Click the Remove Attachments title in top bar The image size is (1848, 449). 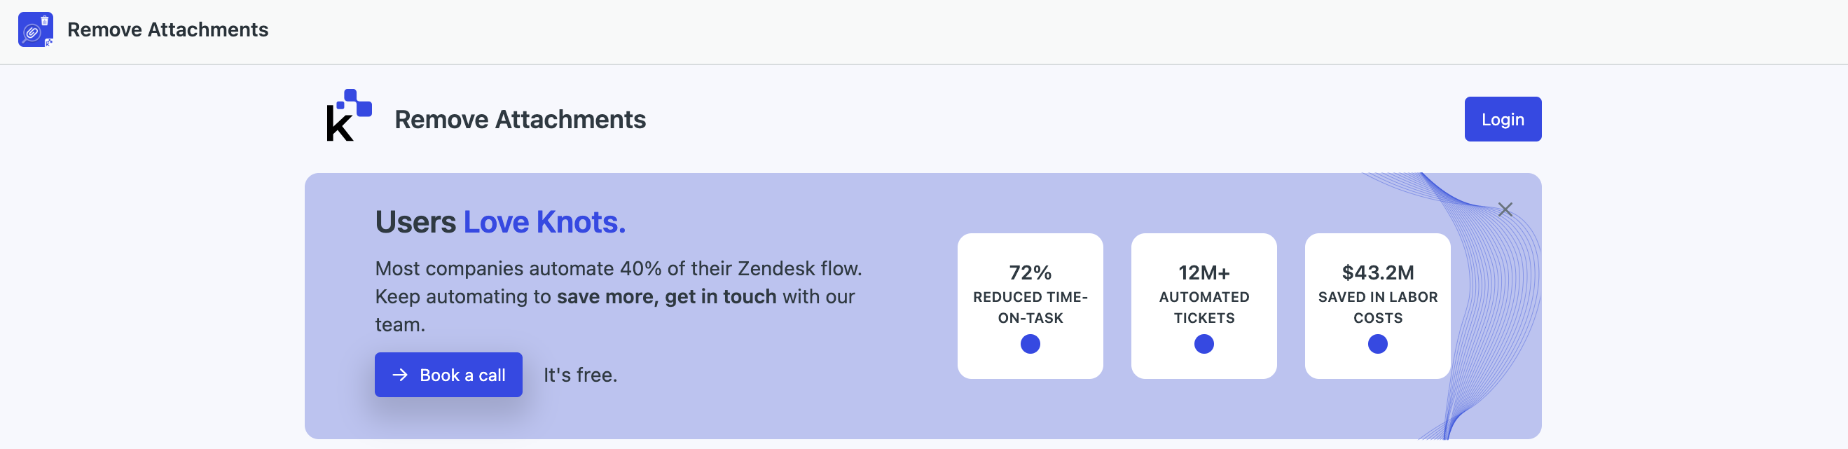click(x=168, y=29)
